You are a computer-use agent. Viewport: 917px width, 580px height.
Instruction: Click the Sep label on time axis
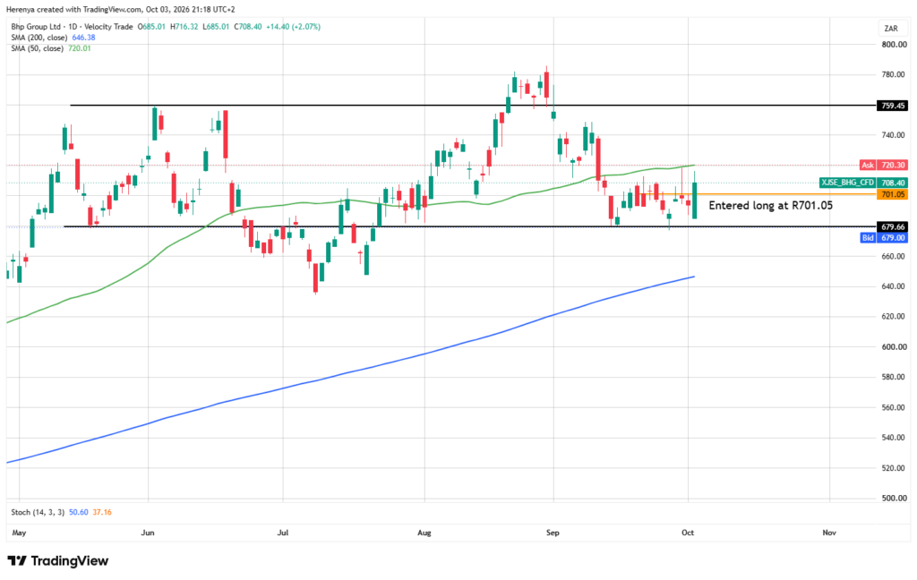point(553,533)
